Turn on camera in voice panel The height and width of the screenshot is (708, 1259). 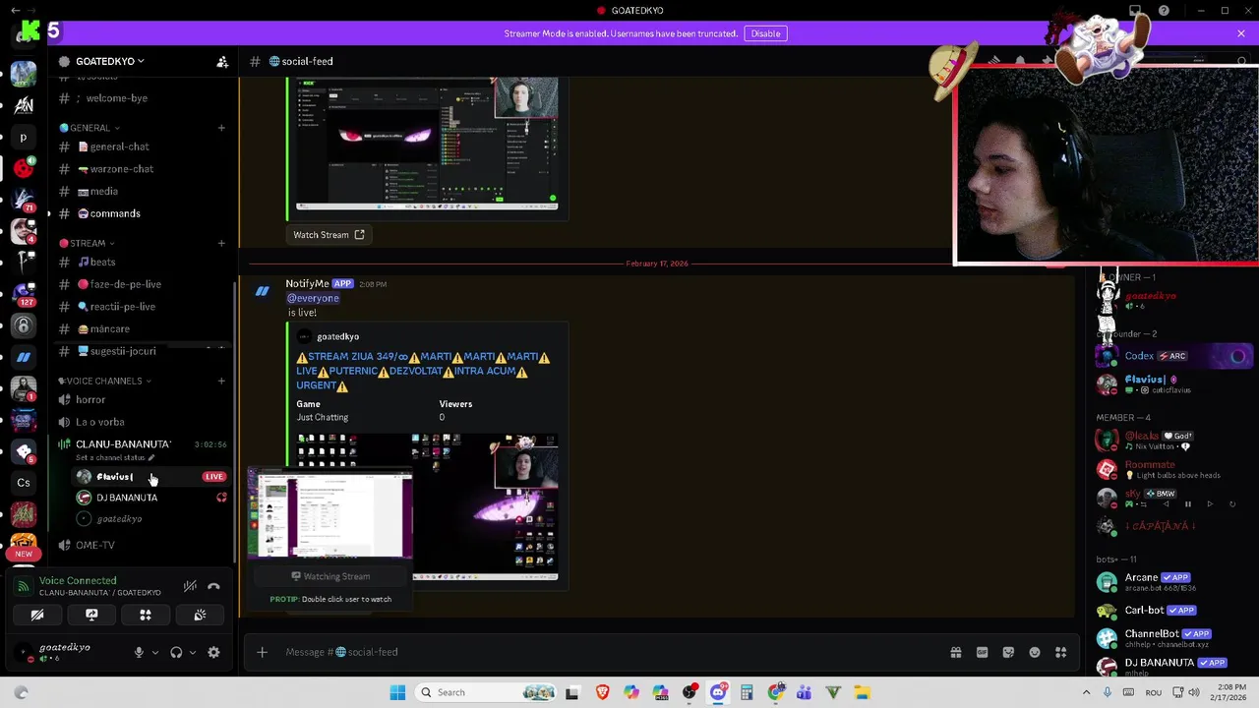pyautogui.click(x=37, y=615)
